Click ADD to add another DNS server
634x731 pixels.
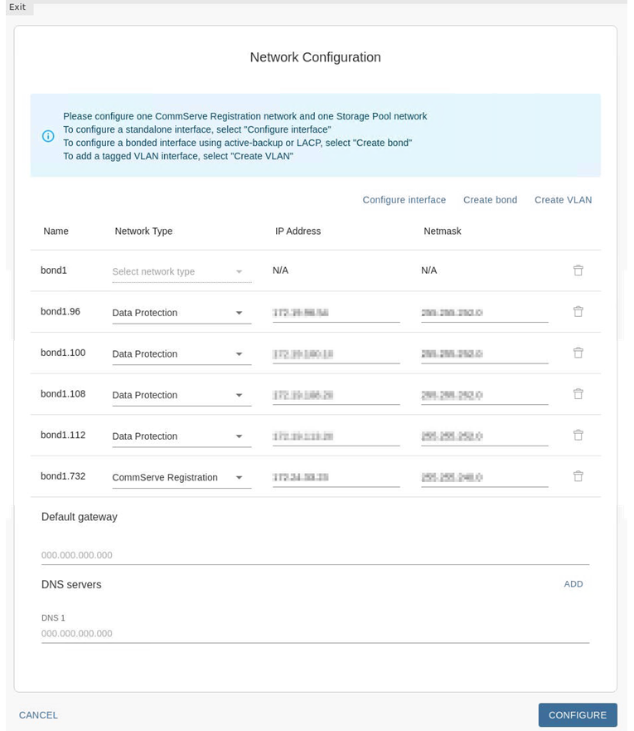tap(573, 584)
